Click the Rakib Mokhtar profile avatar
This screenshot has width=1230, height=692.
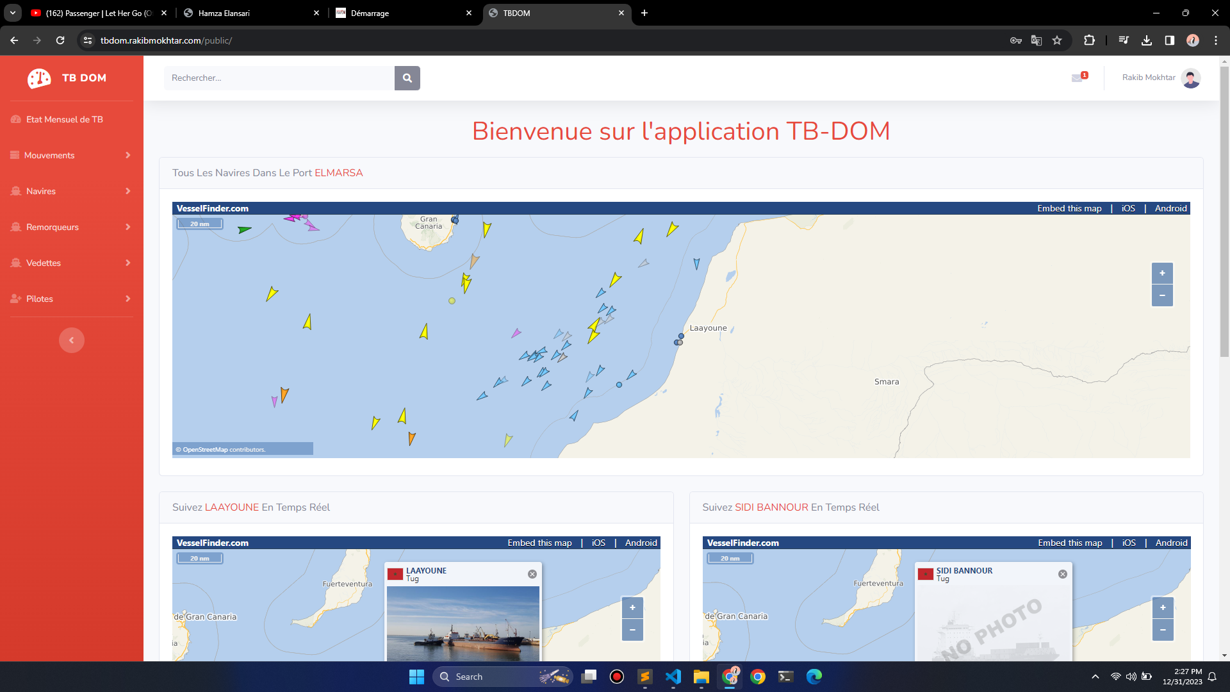1190,78
